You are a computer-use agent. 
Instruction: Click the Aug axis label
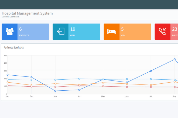[174, 96]
